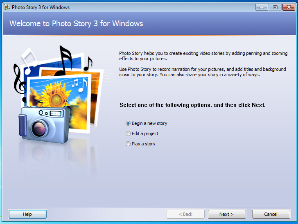Viewport: 298px width, 224px height.
Task: Click the 'Photo Story 3 for Windows' title bar text
Action: click(41, 7)
